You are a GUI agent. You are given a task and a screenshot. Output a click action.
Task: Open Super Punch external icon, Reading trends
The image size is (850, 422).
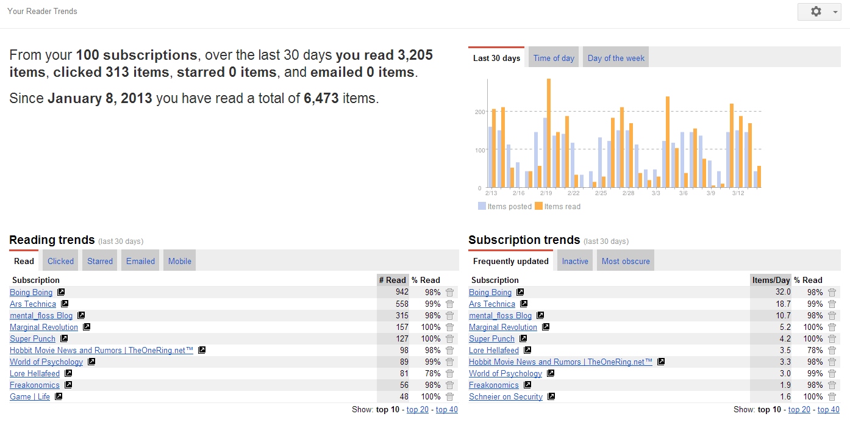click(64, 338)
